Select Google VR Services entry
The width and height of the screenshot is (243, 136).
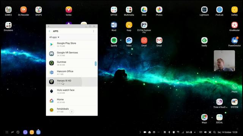click(72, 54)
